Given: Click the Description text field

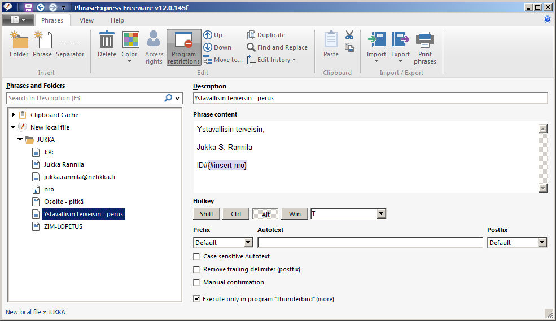Looking at the screenshot, I should point(370,98).
